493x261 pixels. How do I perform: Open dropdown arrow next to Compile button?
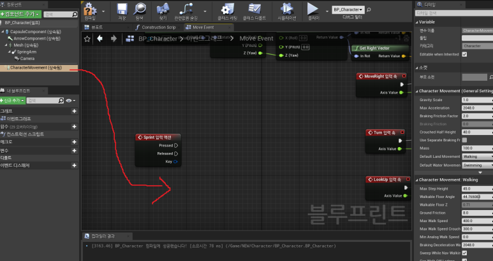click(103, 11)
